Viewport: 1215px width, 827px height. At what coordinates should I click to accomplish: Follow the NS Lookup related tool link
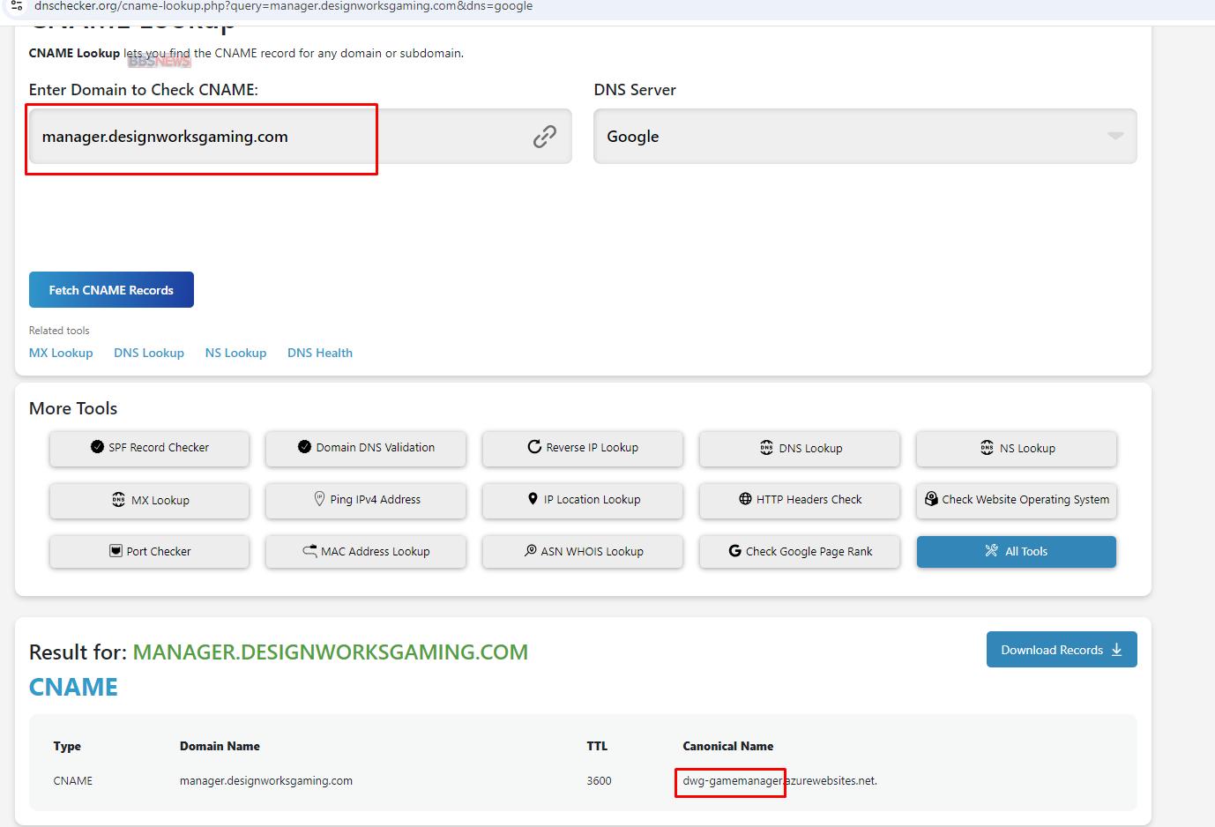click(x=235, y=353)
